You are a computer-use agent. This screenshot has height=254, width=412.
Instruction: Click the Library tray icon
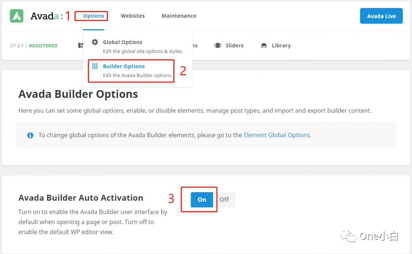[264, 46]
